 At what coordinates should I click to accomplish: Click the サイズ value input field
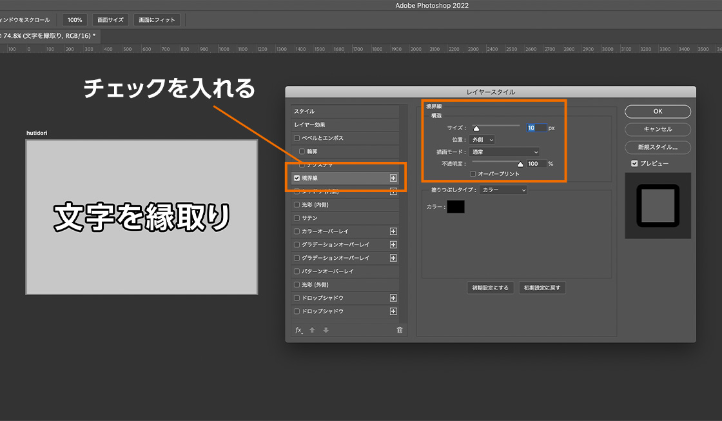pyautogui.click(x=536, y=128)
